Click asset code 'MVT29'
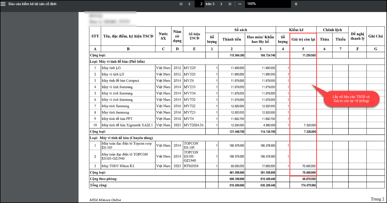The width and height of the screenshot is (387, 203). [190, 68]
